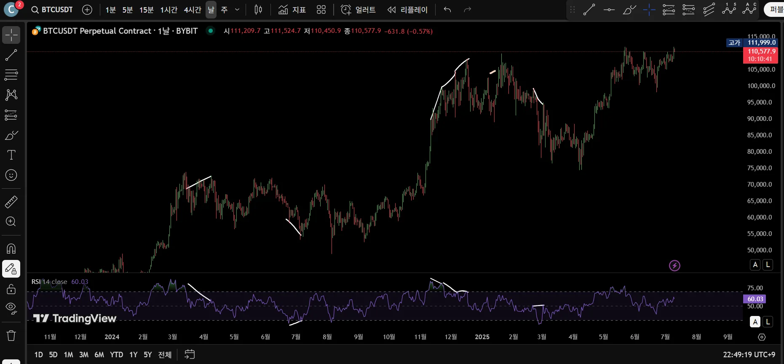784x364 pixels.
Task: Click the trash delete drawings icon
Action: [x=11, y=335]
